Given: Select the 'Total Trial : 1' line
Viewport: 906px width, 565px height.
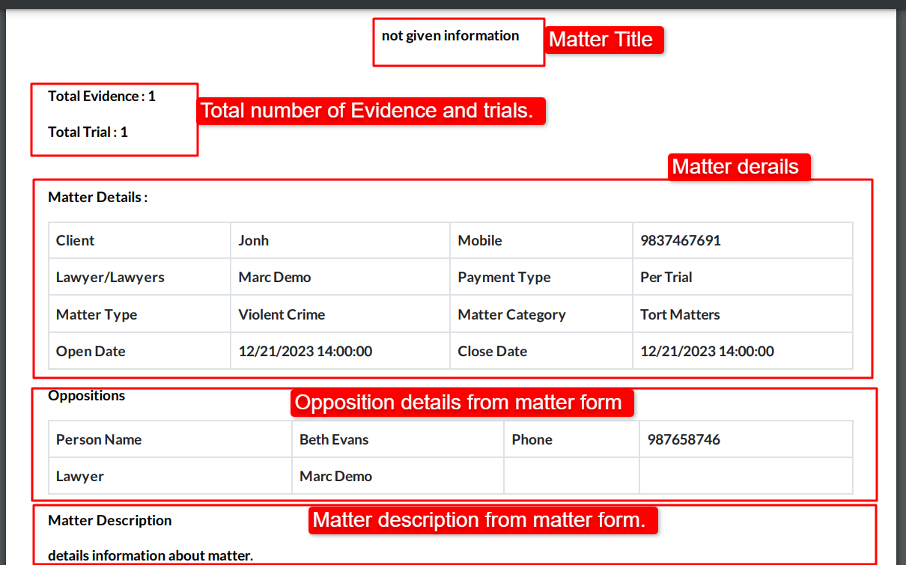Looking at the screenshot, I should coord(88,132).
